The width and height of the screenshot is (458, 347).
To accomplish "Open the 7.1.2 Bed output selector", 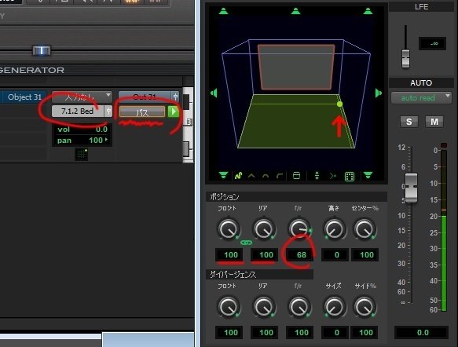I will pos(78,111).
